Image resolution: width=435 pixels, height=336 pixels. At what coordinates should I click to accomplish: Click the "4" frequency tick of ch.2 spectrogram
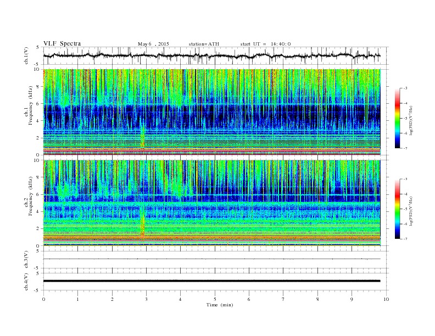(38, 211)
